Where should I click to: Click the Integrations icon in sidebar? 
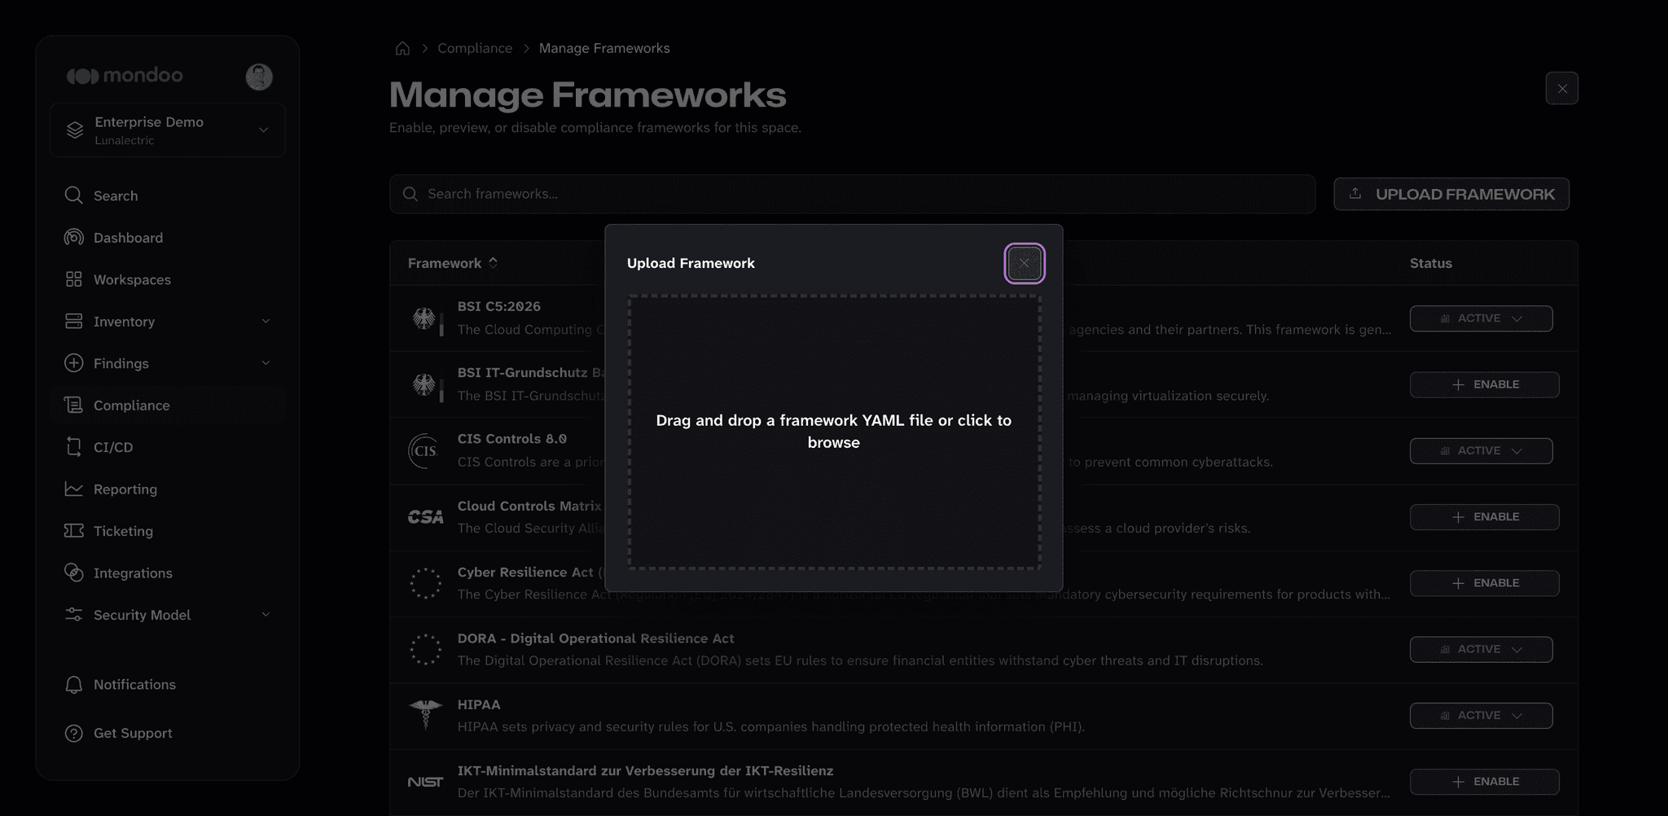click(x=73, y=573)
